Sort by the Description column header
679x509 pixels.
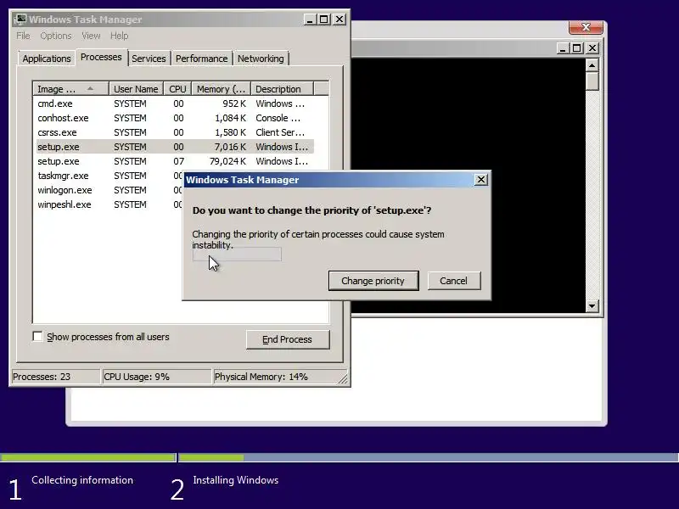click(x=282, y=89)
